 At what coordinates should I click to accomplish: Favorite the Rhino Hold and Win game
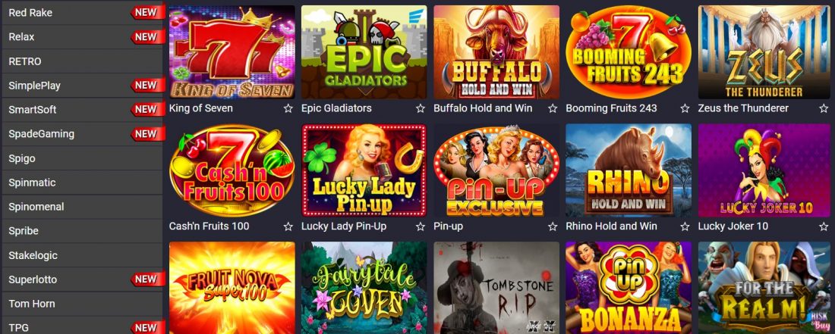tap(685, 226)
